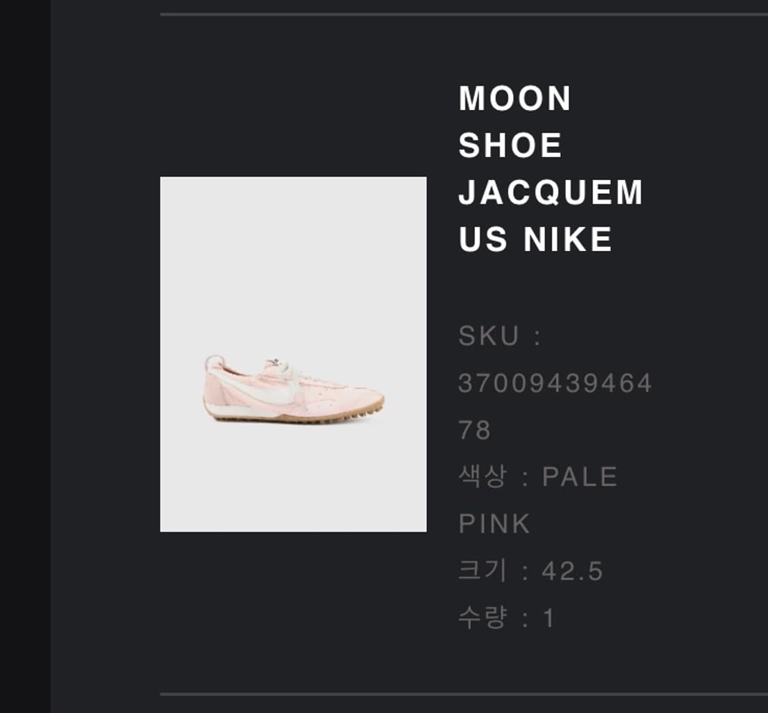Click the US NIKE line of the title
Screen dimensions: 768x713
click(535, 239)
